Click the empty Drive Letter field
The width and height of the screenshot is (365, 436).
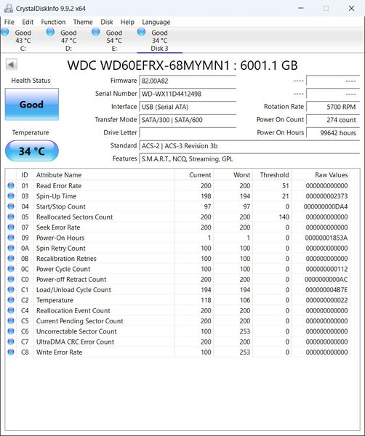[x=188, y=133]
